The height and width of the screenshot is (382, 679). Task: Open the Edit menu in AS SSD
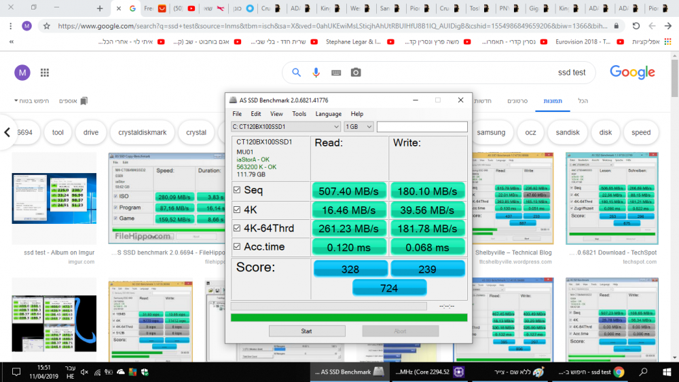click(x=256, y=114)
